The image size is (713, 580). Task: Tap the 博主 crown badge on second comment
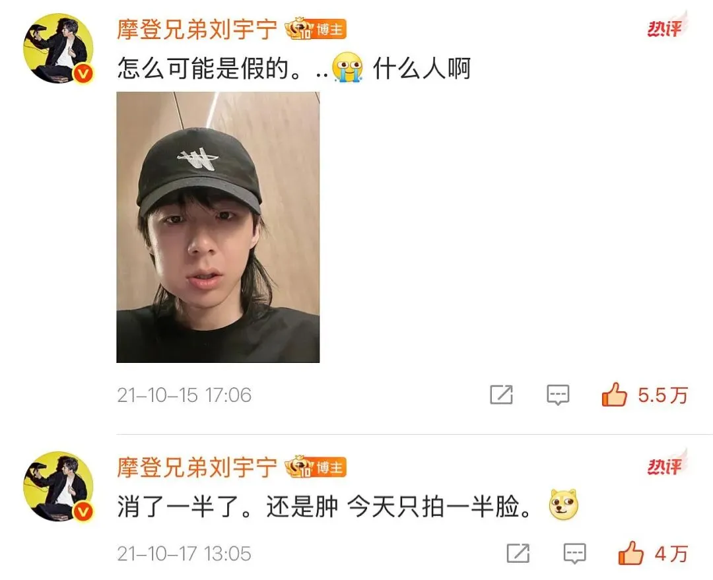point(316,467)
